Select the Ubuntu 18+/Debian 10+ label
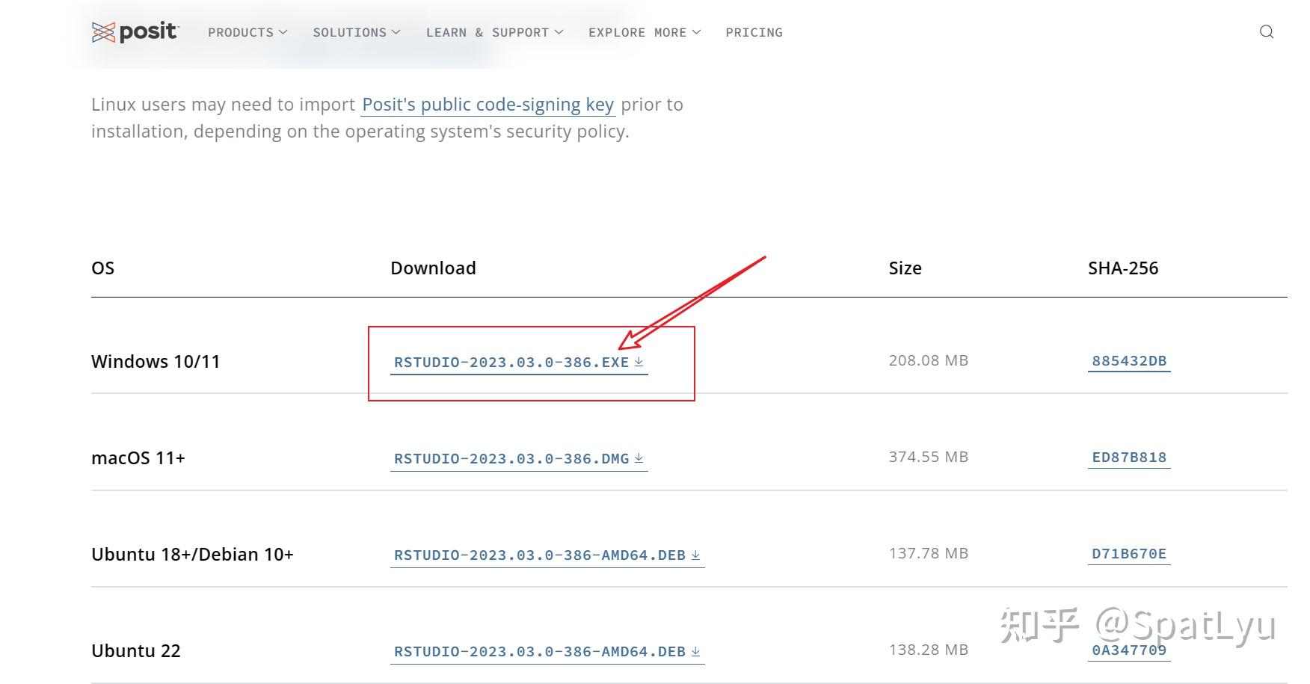This screenshot has width=1310, height=684. (x=192, y=555)
